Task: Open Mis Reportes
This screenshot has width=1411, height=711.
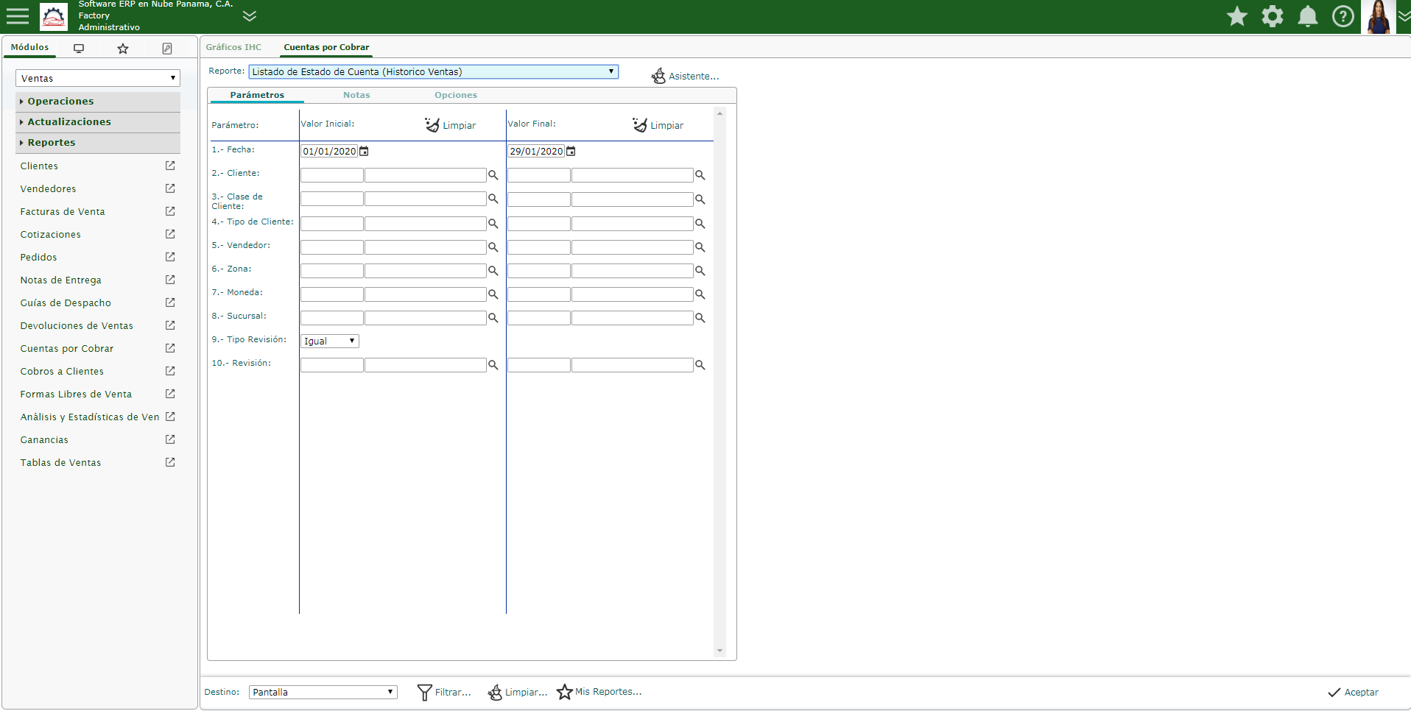Action: point(599,692)
